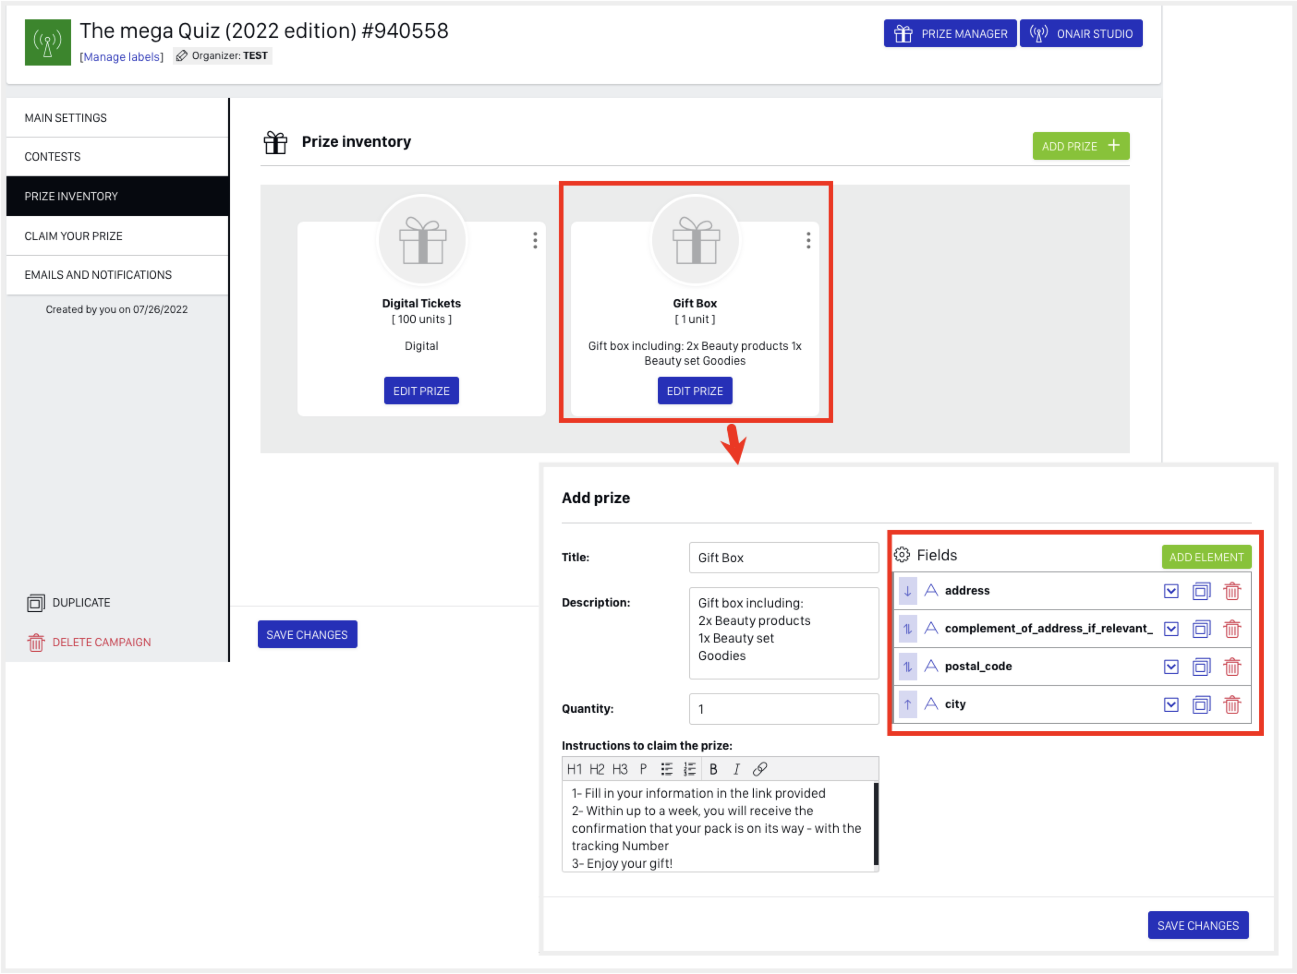The width and height of the screenshot is (1297, 974).
Task: Click the Fields settings gear icon
Action: [902, 555]
